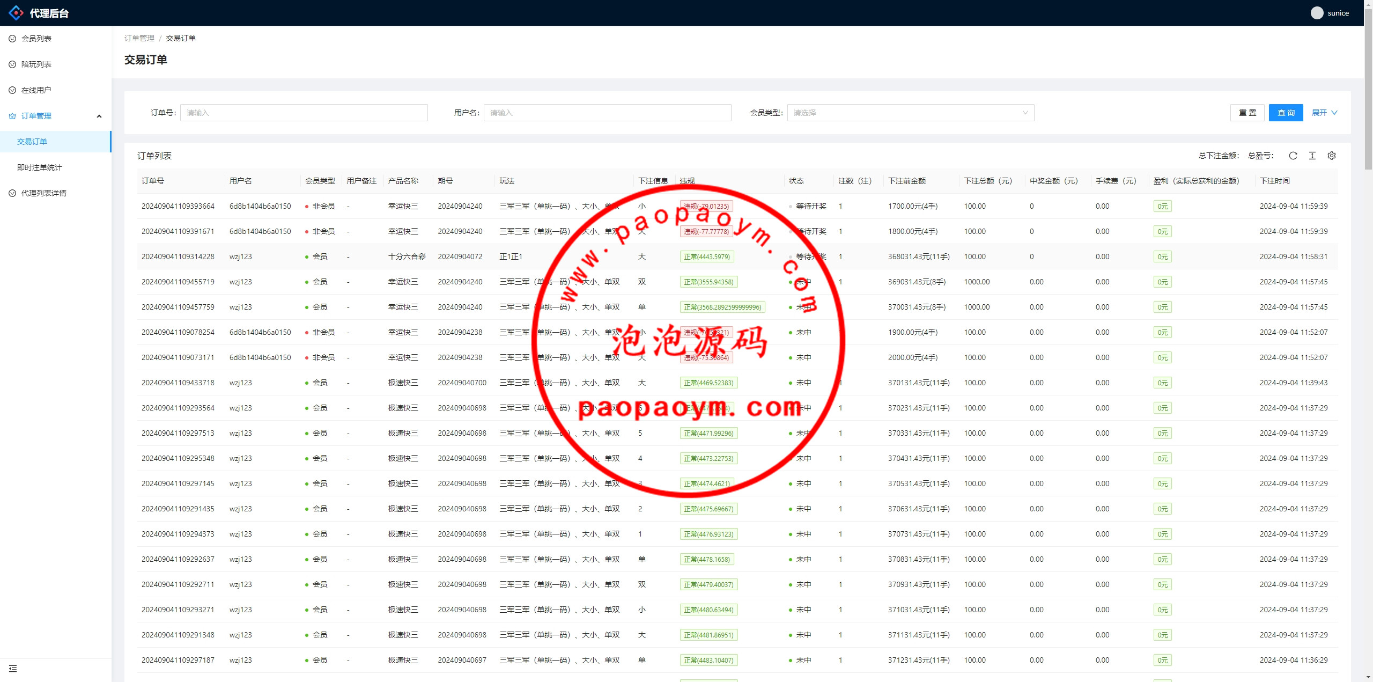
Task: Click the 代理列表详情 sidebar icon
Action: 12,193
